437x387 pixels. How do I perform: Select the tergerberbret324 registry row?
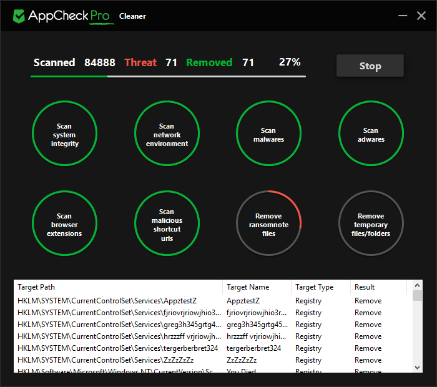pos(212,348)
